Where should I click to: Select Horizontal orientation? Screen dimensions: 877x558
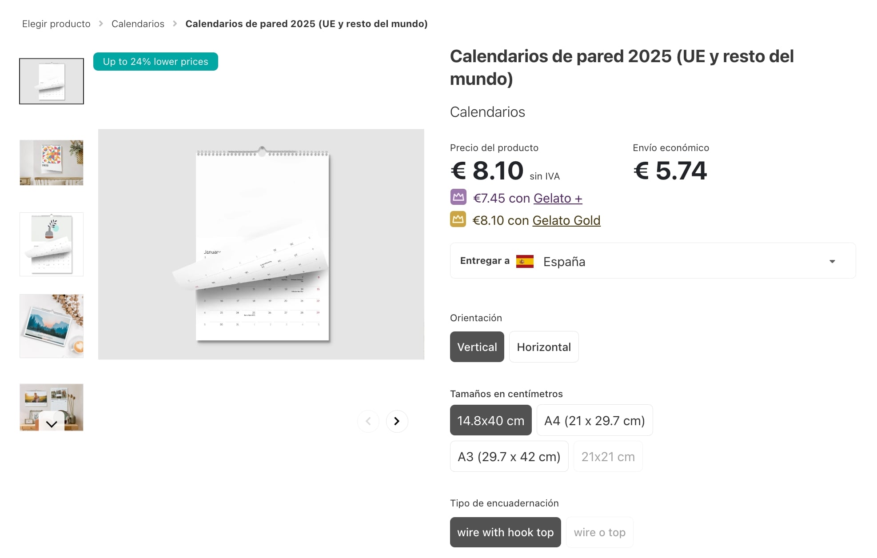point(544,347)
